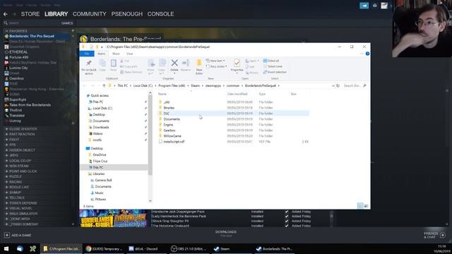
Task: Click Pin to Quick access in ribbon
Action: (89, 67)
